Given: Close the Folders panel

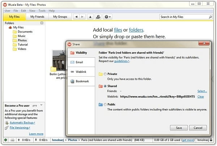Looking at the screenshot, I should [42, 23].
